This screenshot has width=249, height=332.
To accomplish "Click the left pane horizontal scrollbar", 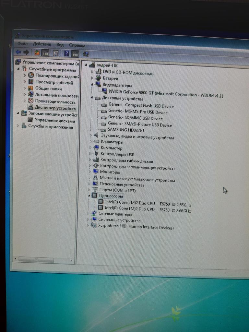I will point(45,260).
